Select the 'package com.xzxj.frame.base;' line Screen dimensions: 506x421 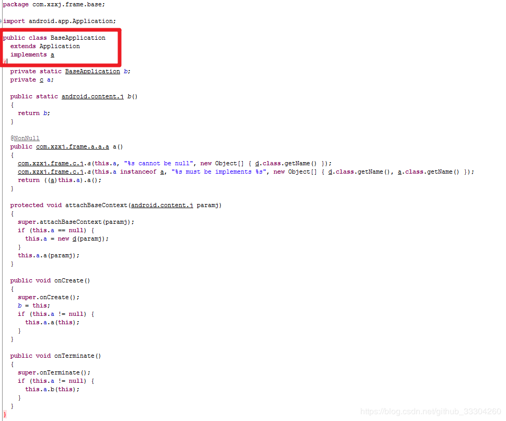[54, 5]
